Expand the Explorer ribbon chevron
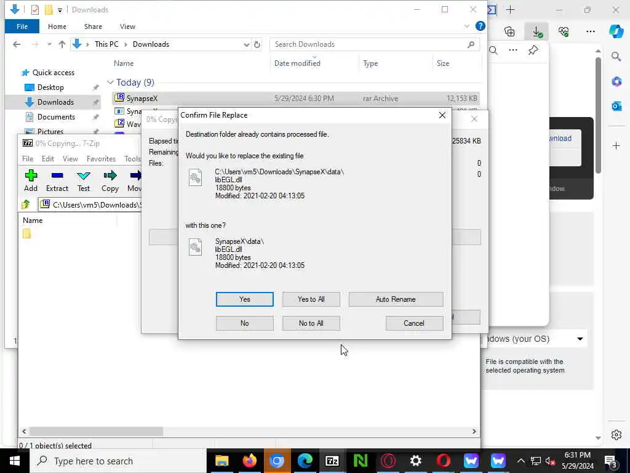 click(466, 26)
